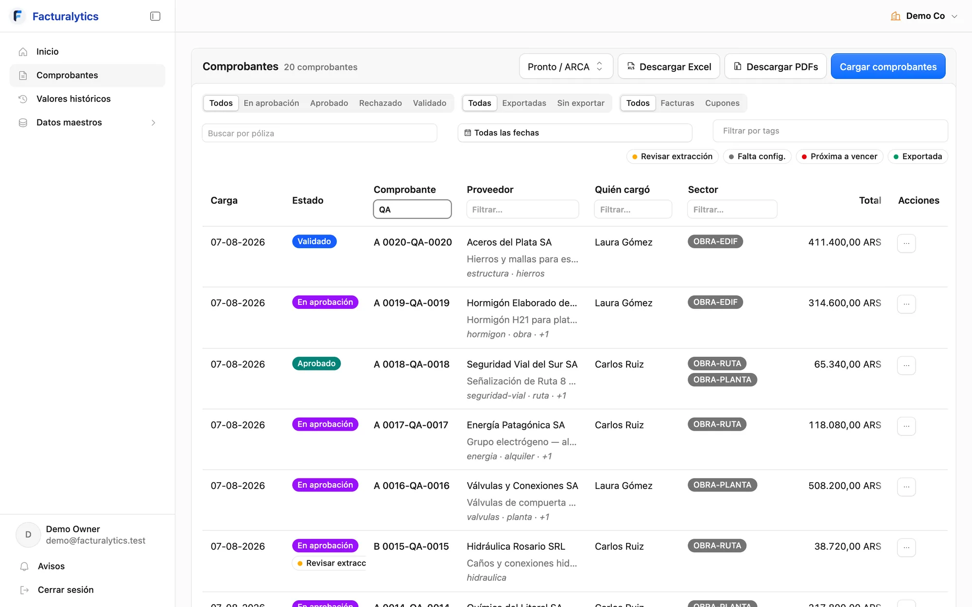Click the PDF file icon in Descargar PDFs
The image size is (972, 607).
pyautogui.click(x=738, y=66)
